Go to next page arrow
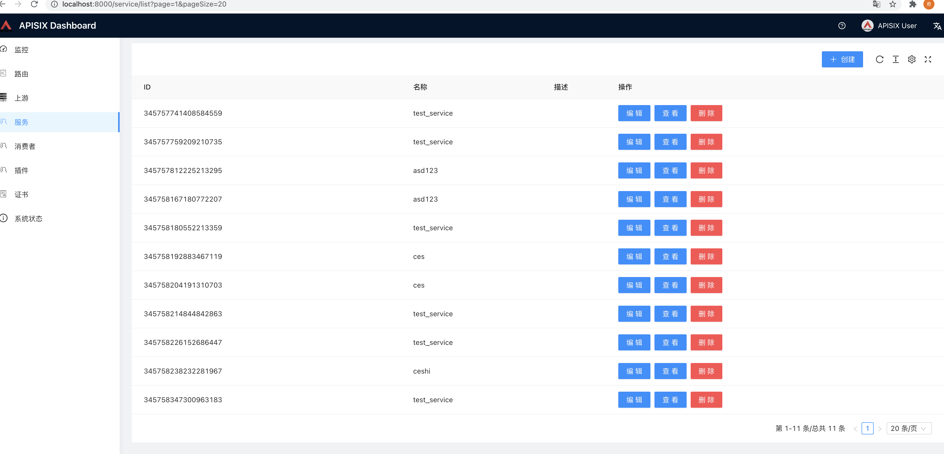The width and height of the screenshot is (944, 454). tap(879, 428)
